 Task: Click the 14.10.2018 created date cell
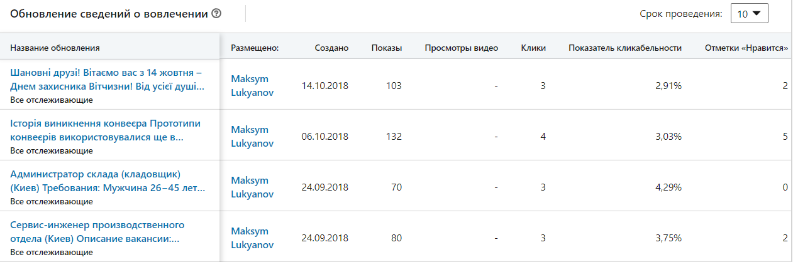point(325,86)
